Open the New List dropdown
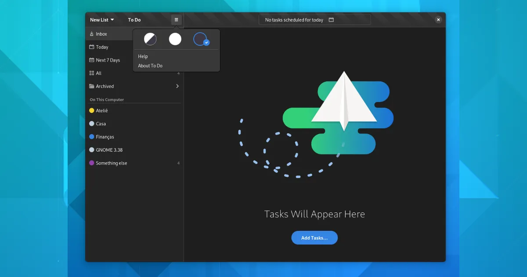Screen dimensions: 527x277 pyautogui.click(x=102, y=20)
